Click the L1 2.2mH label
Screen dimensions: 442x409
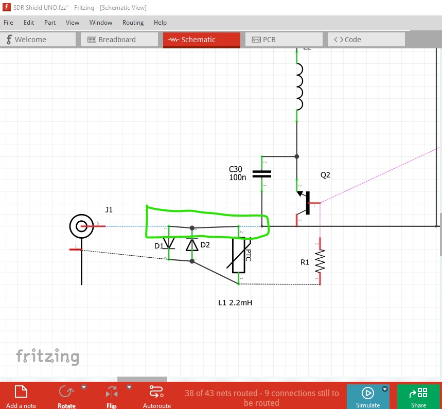pyautogui.click(x=235, y=303)
